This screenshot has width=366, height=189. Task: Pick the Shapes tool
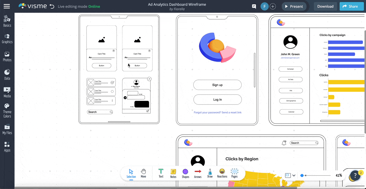185,173
